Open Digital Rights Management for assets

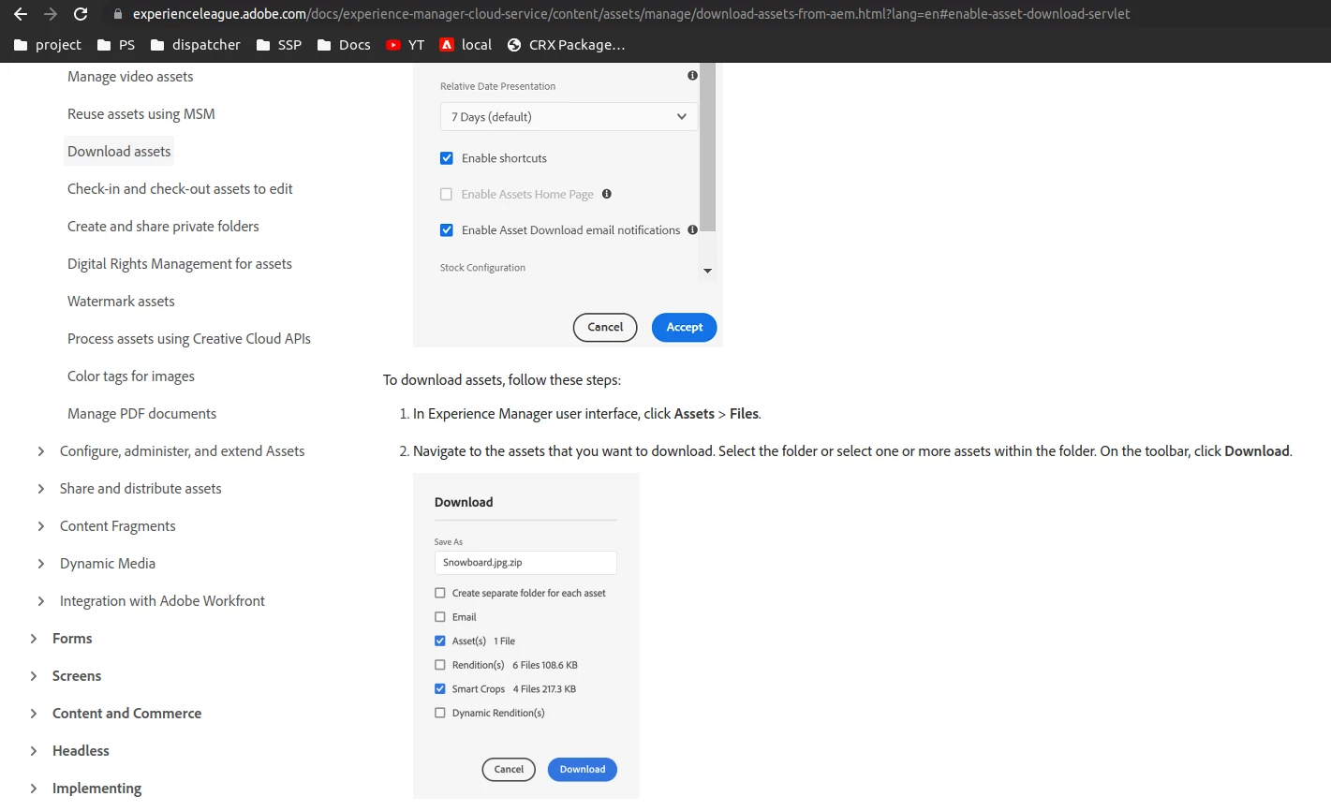coord(180,264)
